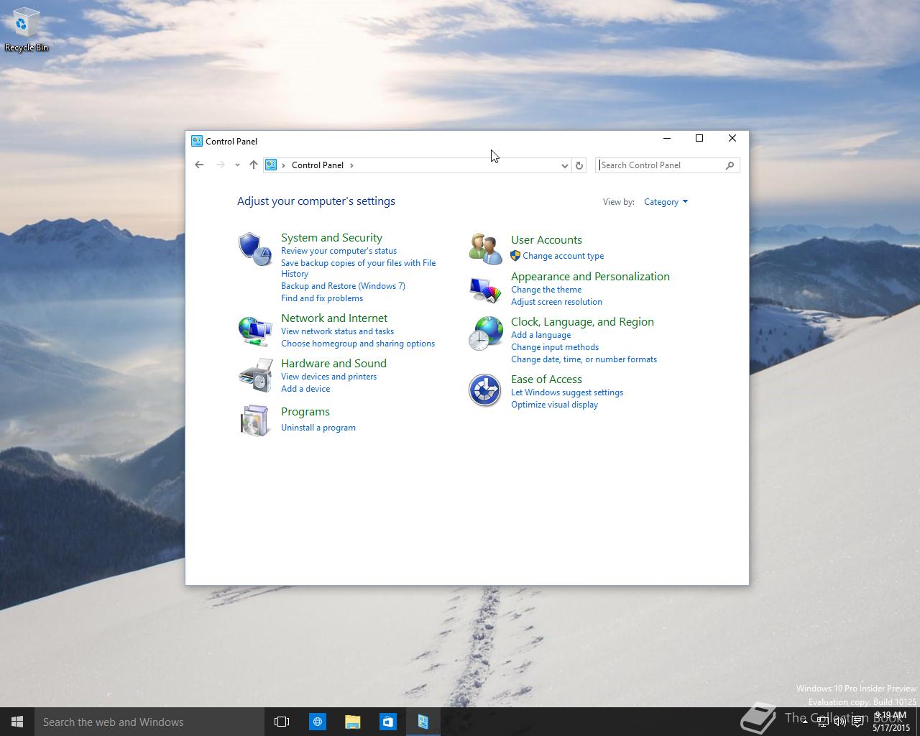Click the Control Panel breadcrumb text

click(x=318, y=165)
